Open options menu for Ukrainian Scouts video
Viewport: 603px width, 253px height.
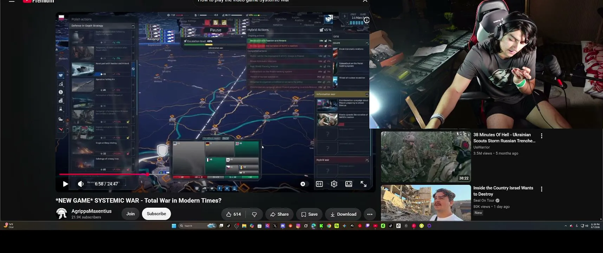point(542,136)
